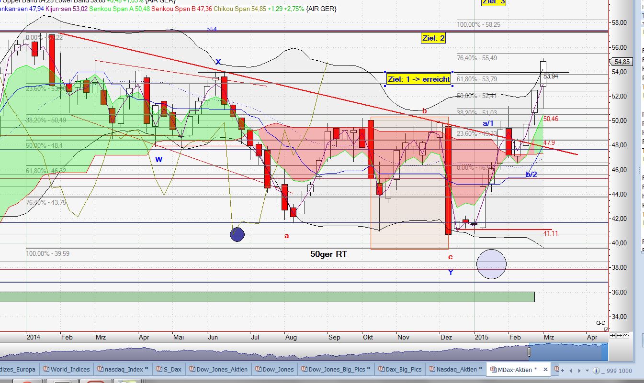Add a new tab with plus icon
Viewport: 644px width, 383px height.
click(x=563, y=371)
